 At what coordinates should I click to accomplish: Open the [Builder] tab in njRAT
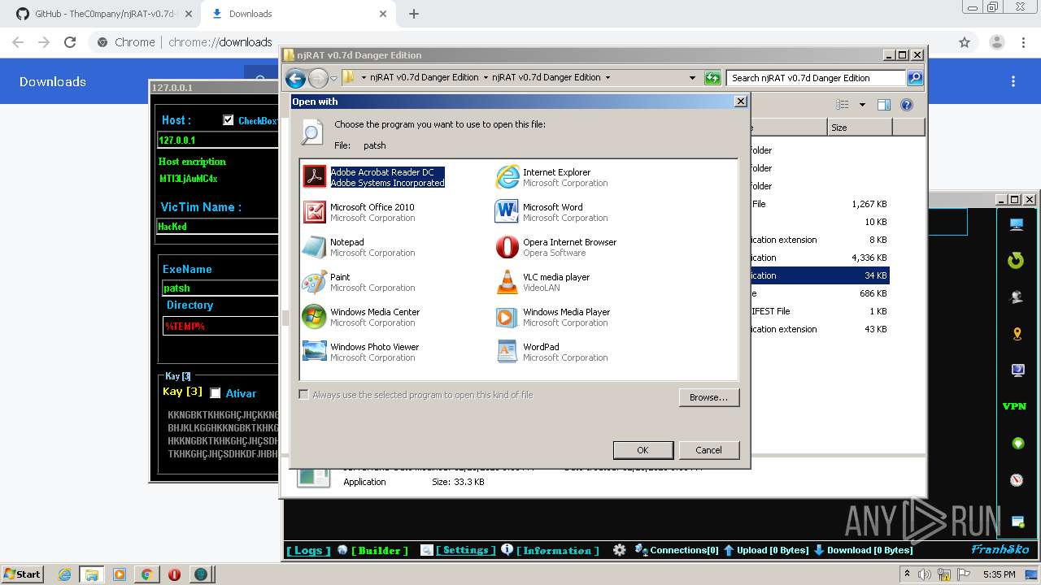(x=380, y=550)
